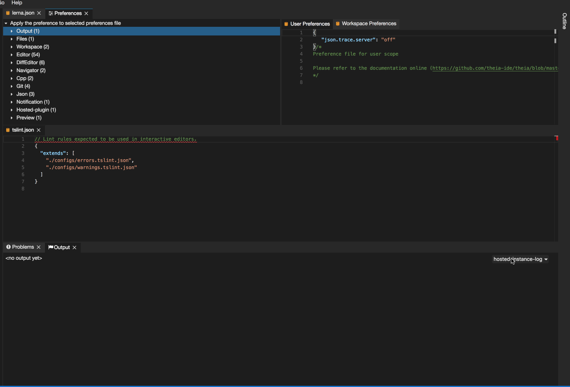Open the Help menu

[x=17, y=3]
